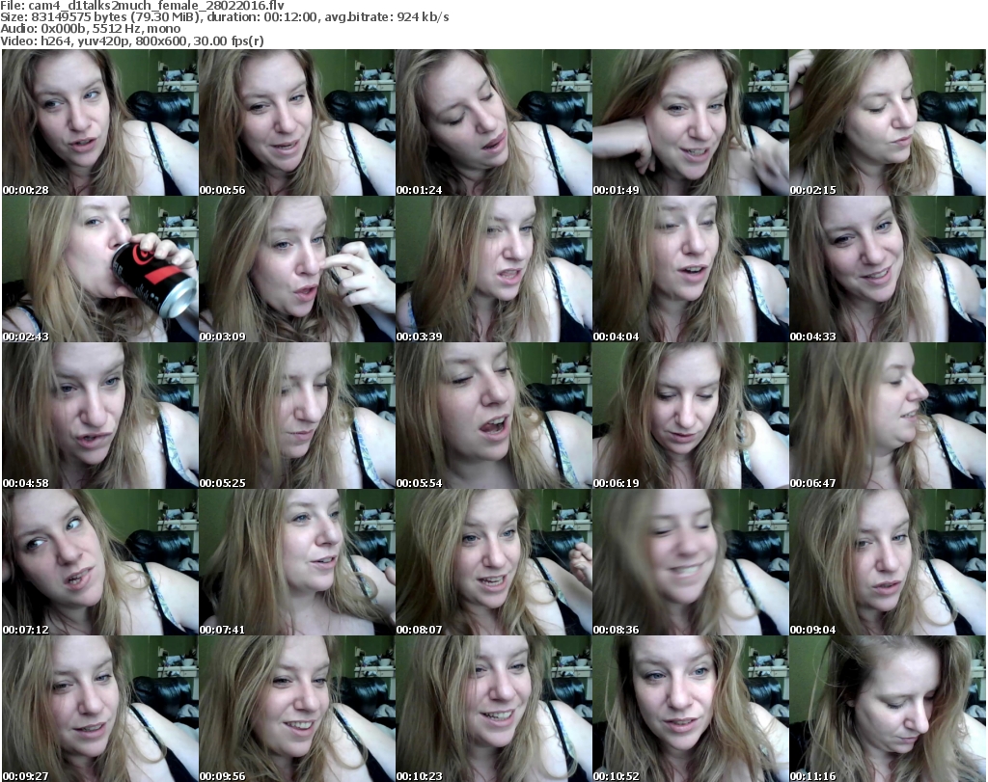The image size is (988, 782).
Task: Open the thumbnail stamped 00:00:56
Action: point(297,122)
